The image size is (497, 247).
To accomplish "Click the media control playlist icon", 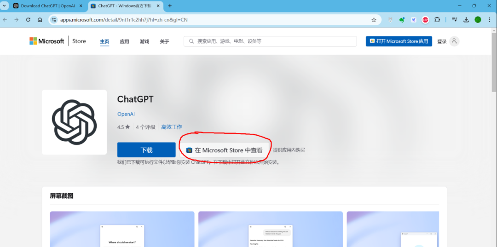I will click(x=455, y=20).
